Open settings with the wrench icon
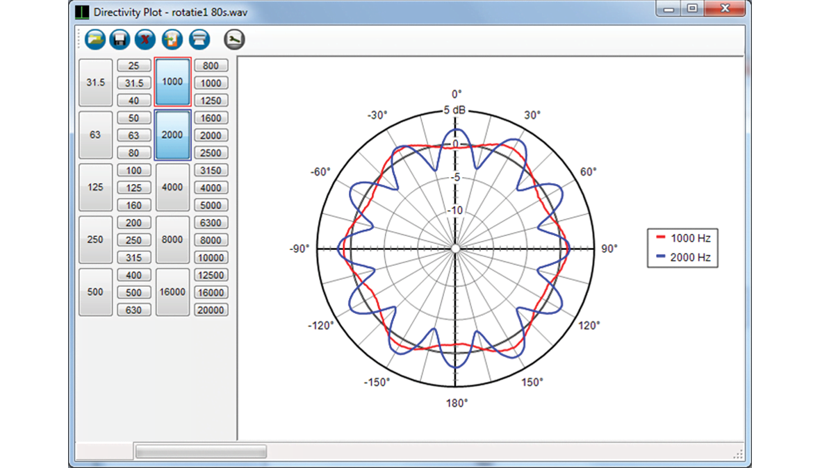 click(235, 40)
